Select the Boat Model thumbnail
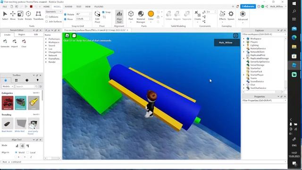This screenshot has height=170, width=302. [x=8, y=123]
